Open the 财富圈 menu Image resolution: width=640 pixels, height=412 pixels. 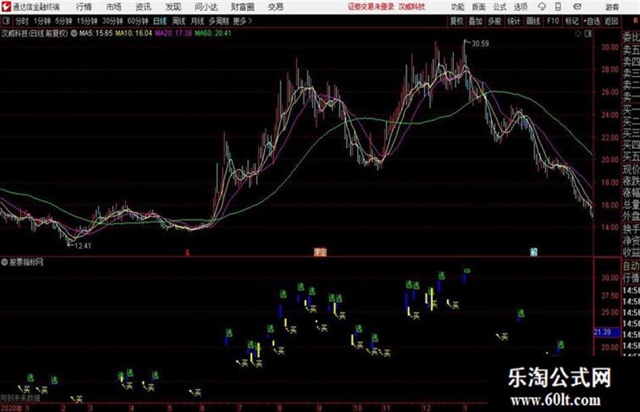(242, 7)
